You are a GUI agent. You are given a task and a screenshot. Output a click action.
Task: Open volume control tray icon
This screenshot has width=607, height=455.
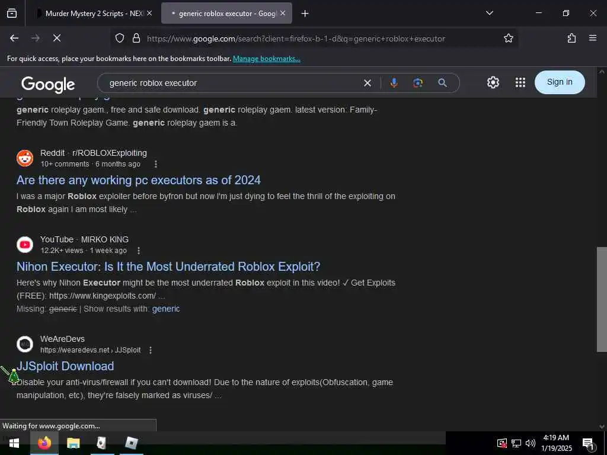tap(530, 443)
